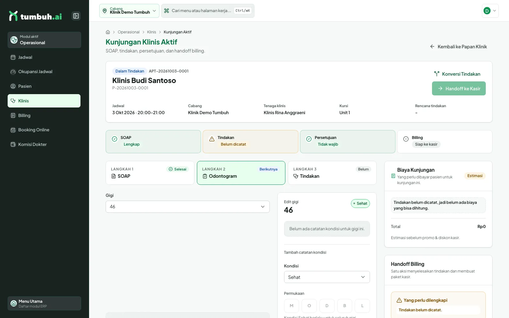Click Handoff ke Kasir button
This screenshot has height=318, width=509.
pyautogui.click(x=459, y=88)
